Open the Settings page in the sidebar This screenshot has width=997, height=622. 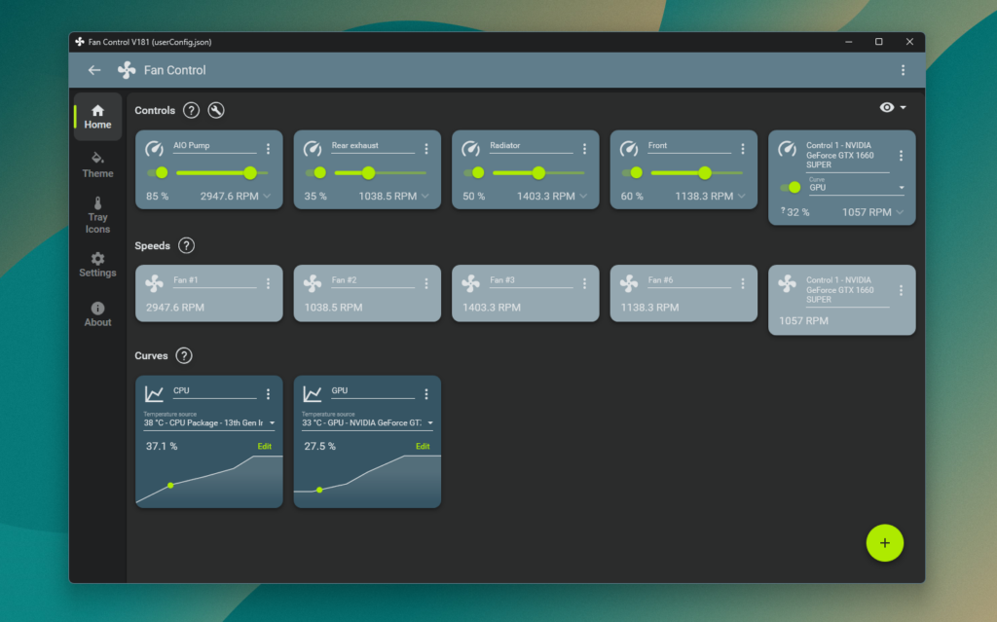97,264
